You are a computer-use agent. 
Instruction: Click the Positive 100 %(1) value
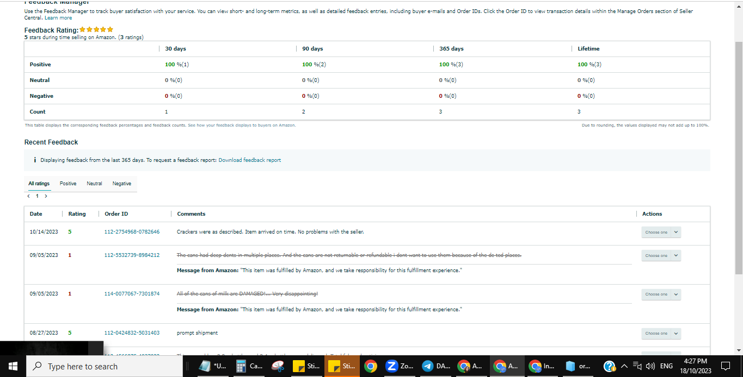177,65
